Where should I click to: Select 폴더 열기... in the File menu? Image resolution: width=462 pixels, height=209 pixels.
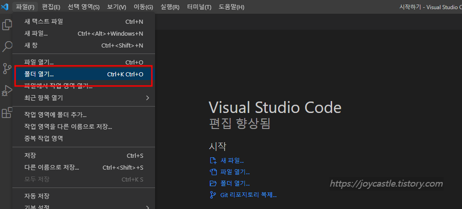[x=84, y=74]
